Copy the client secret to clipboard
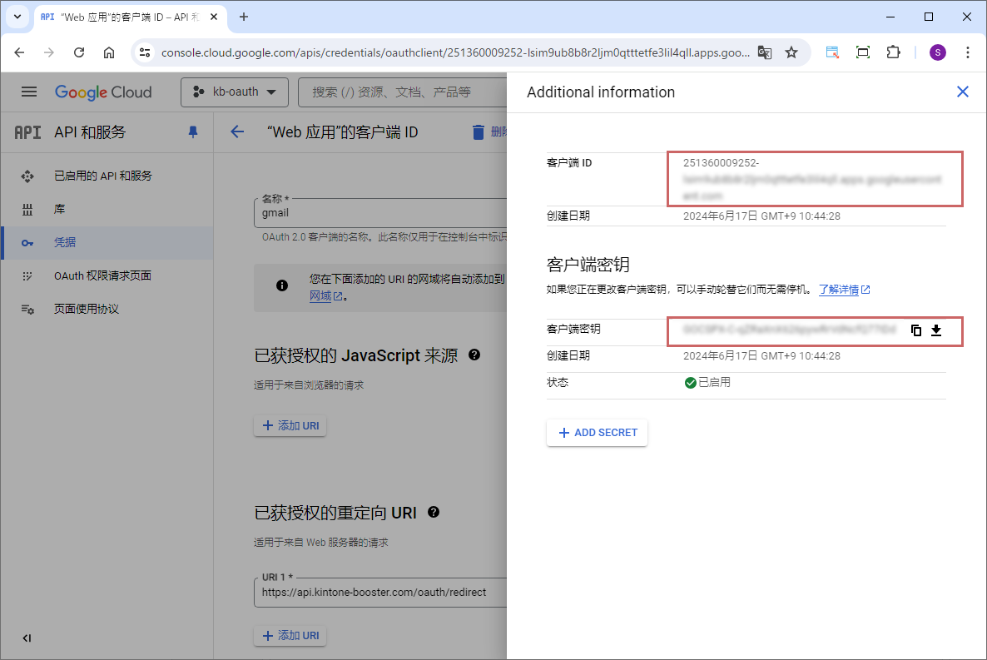The image size is (987, 660). [916, 330]
